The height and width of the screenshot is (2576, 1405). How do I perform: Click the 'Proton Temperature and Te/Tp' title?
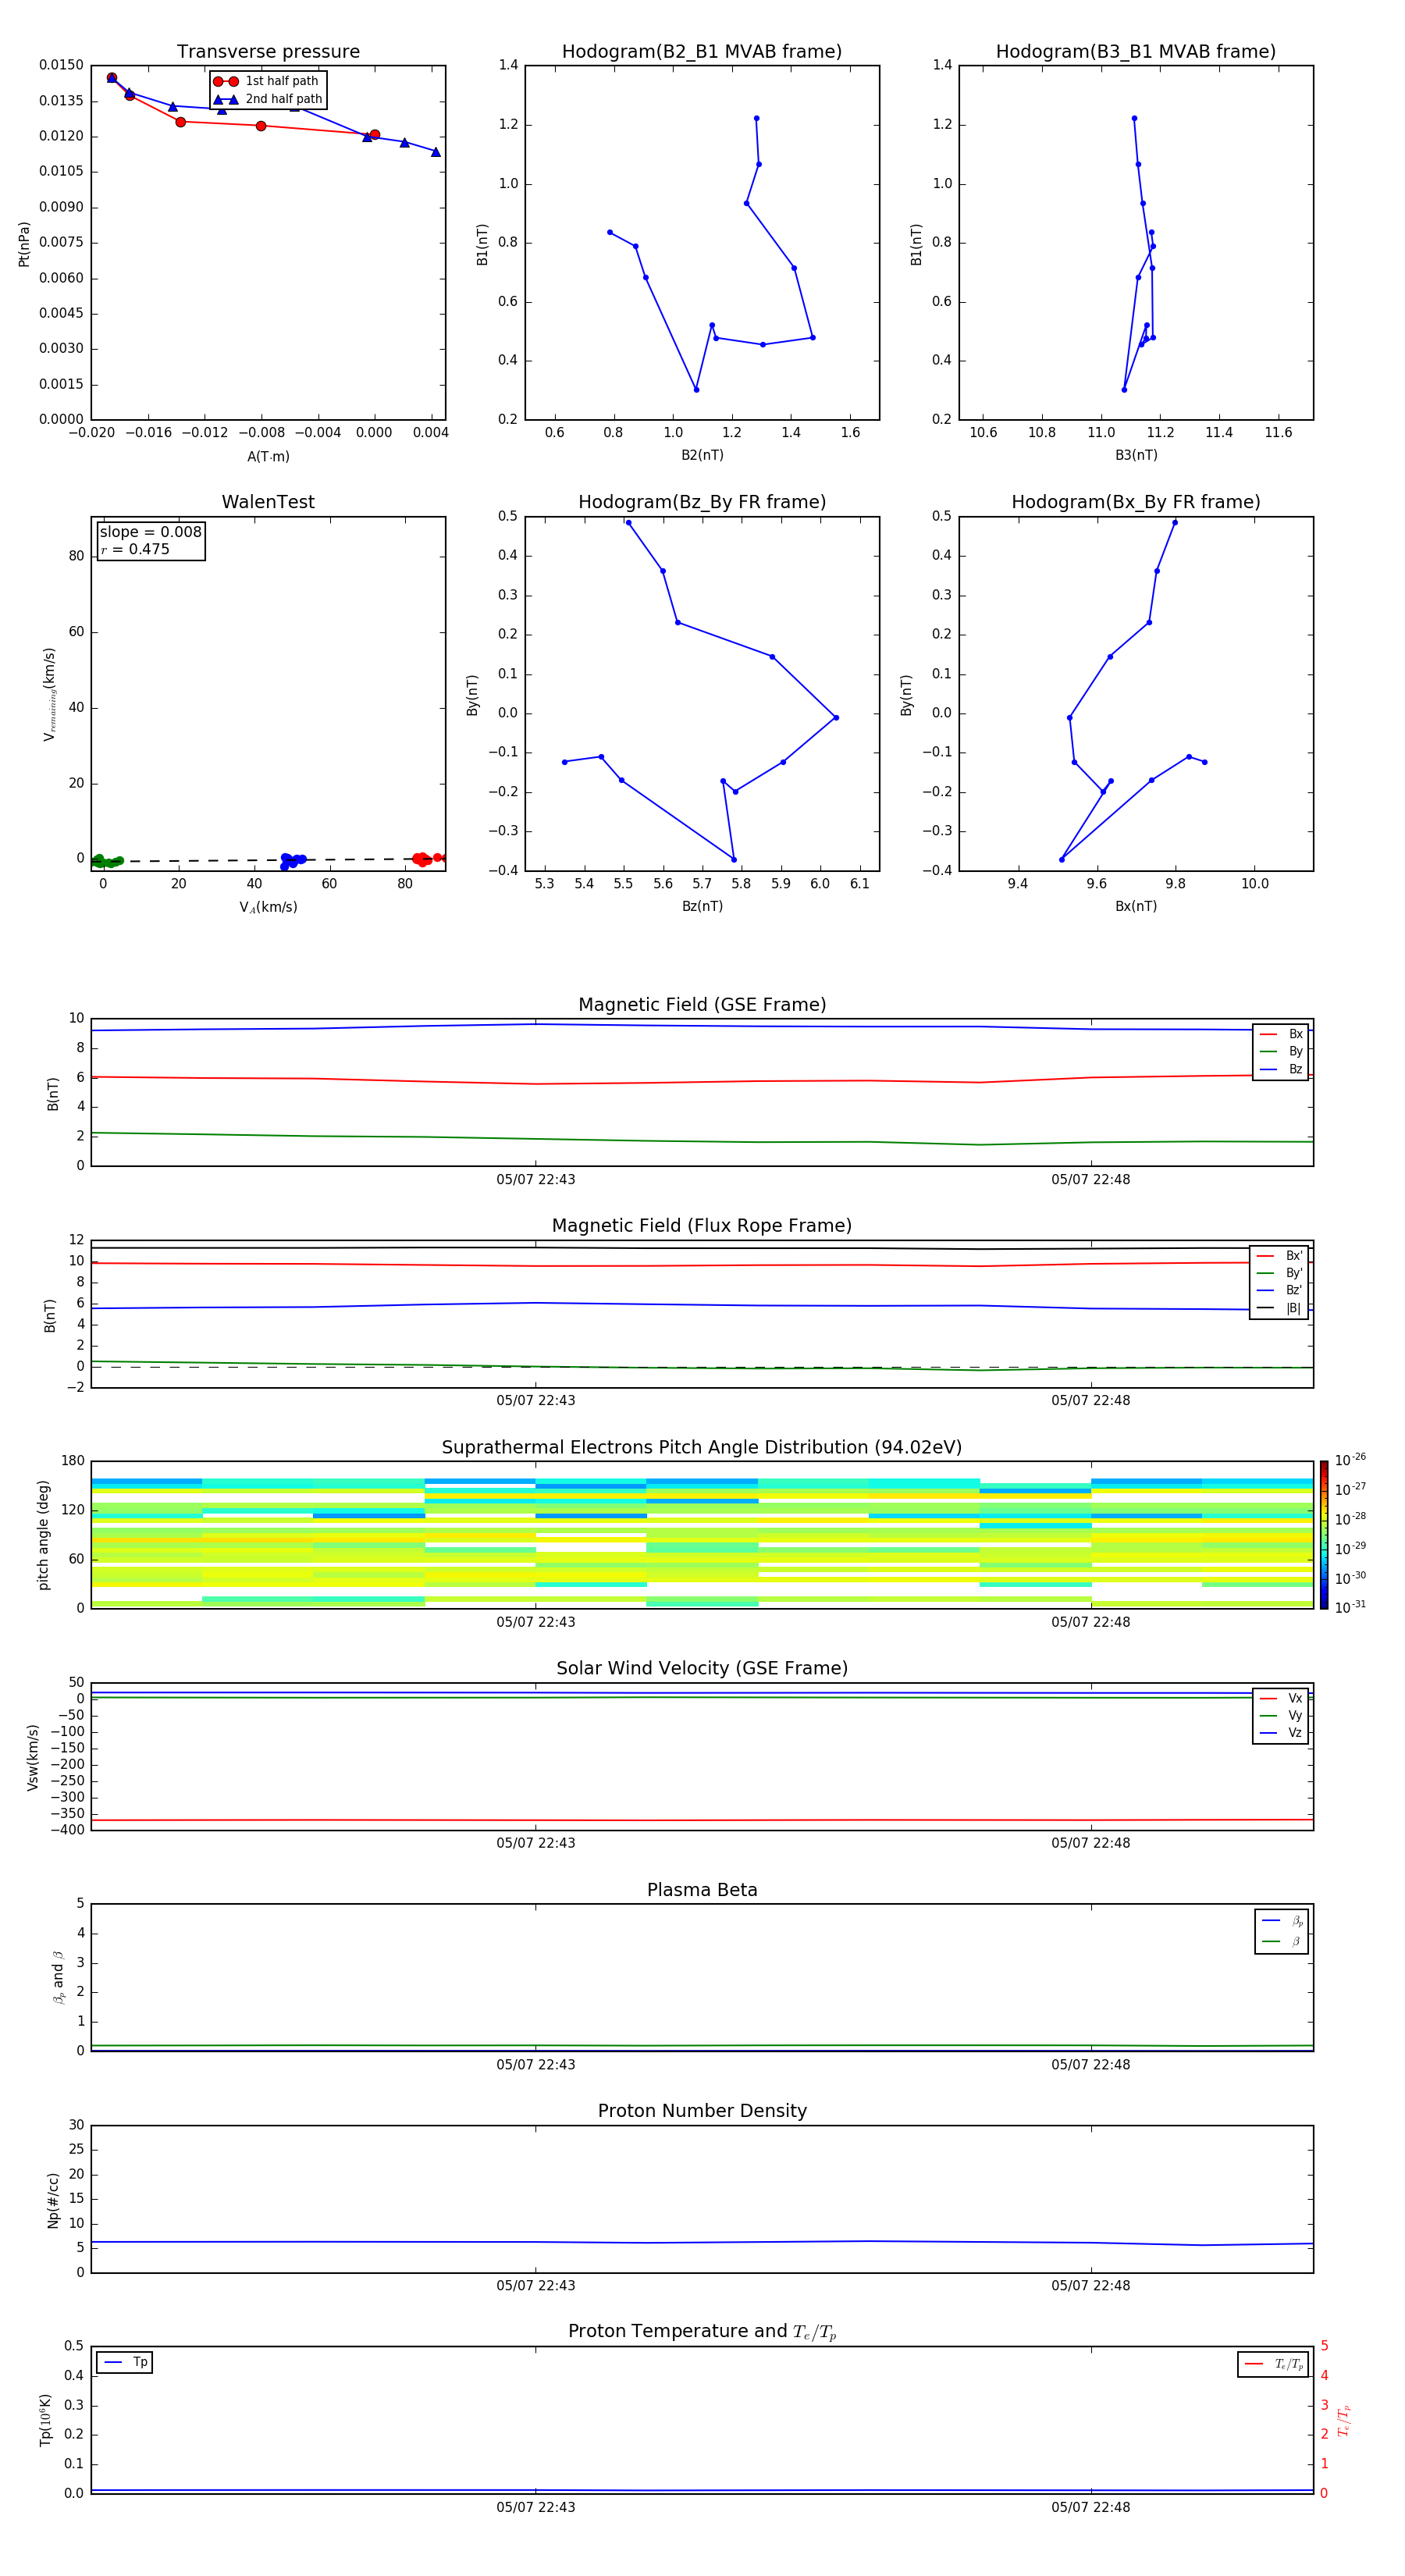pyautogui.click(x=702, y=2331)
